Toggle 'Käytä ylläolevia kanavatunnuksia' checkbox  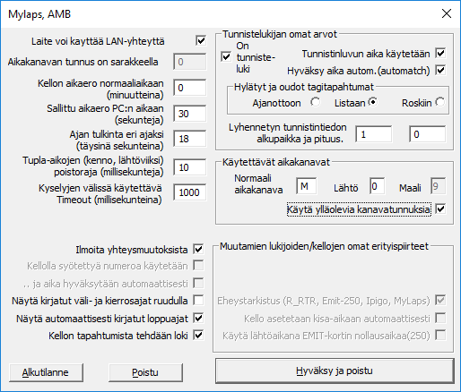(x=440, y=209)
